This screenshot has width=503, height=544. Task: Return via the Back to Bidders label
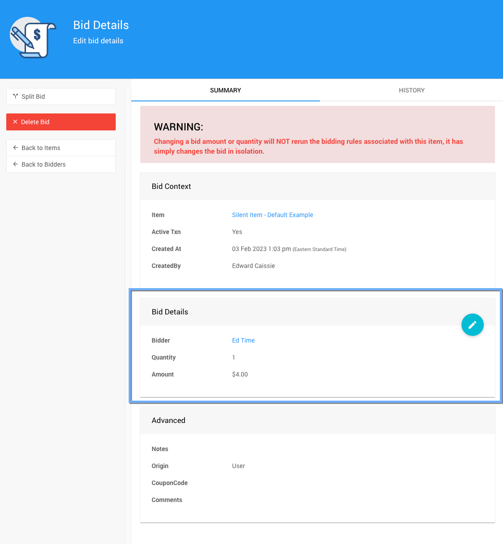[43, 164]
